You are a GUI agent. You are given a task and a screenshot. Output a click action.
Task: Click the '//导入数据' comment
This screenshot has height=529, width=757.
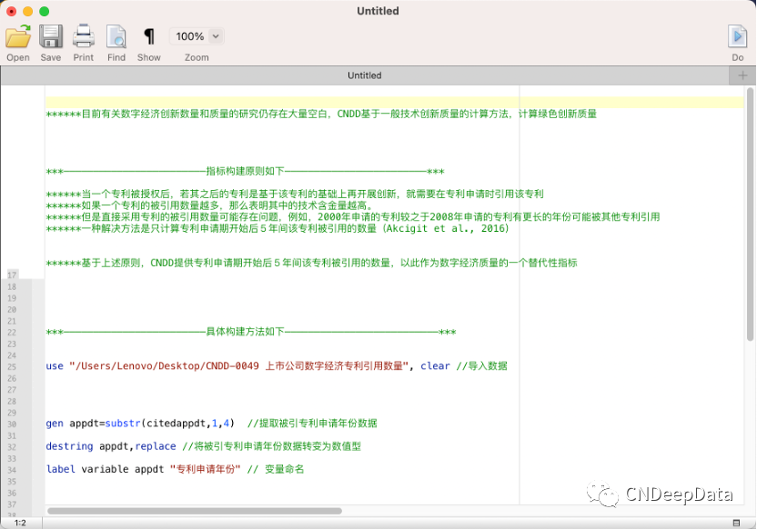coord(482,366)
